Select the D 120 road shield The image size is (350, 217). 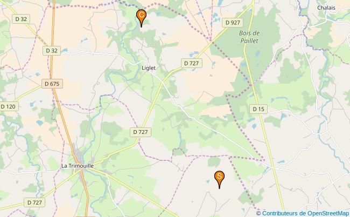(x=8, y=106)
